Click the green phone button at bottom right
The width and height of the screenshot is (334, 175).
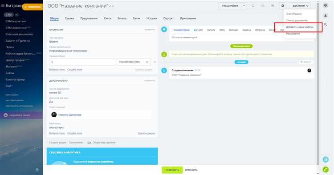[326, 170]
